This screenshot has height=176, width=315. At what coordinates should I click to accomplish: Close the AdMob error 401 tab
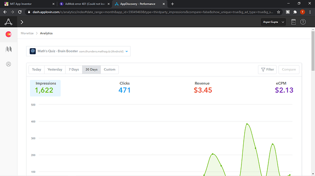point(109,4)
